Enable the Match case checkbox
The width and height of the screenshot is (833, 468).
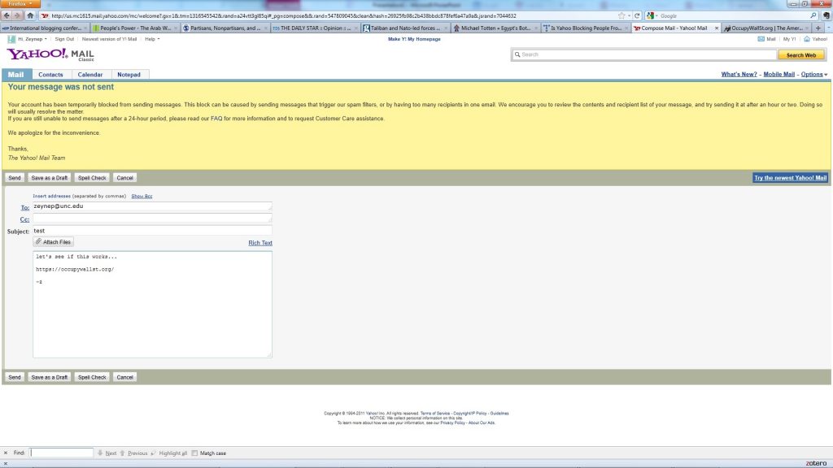(x=194, y=453)
